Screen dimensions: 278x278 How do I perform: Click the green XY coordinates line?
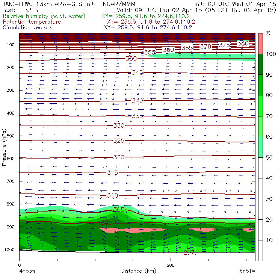click(x=146, y=16)
